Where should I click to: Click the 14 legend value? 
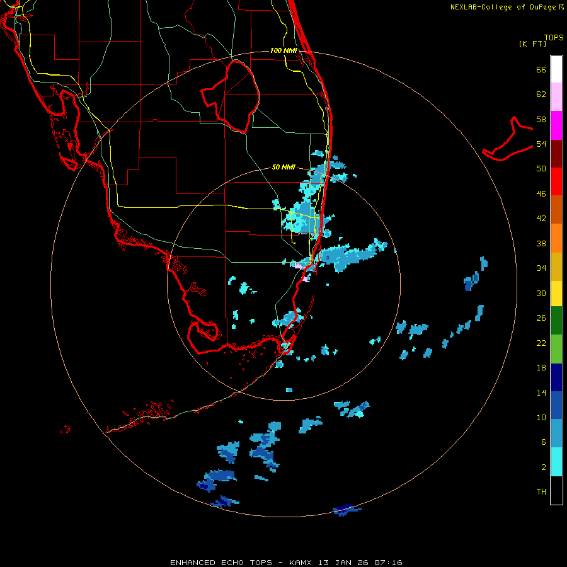[x=541, y=392]
